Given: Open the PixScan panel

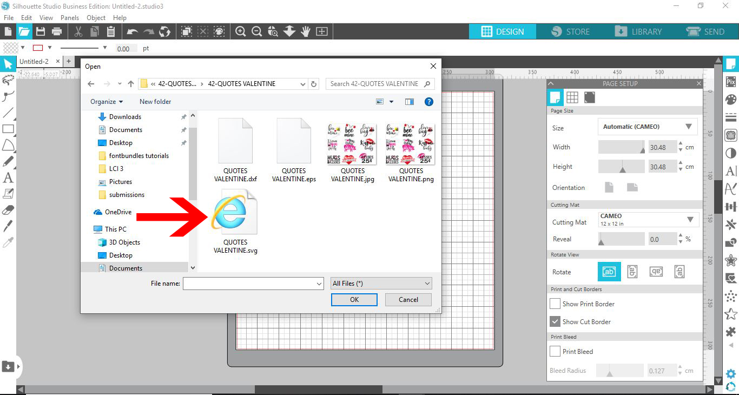Looking at the screenshot, I should tap(731, 81).
